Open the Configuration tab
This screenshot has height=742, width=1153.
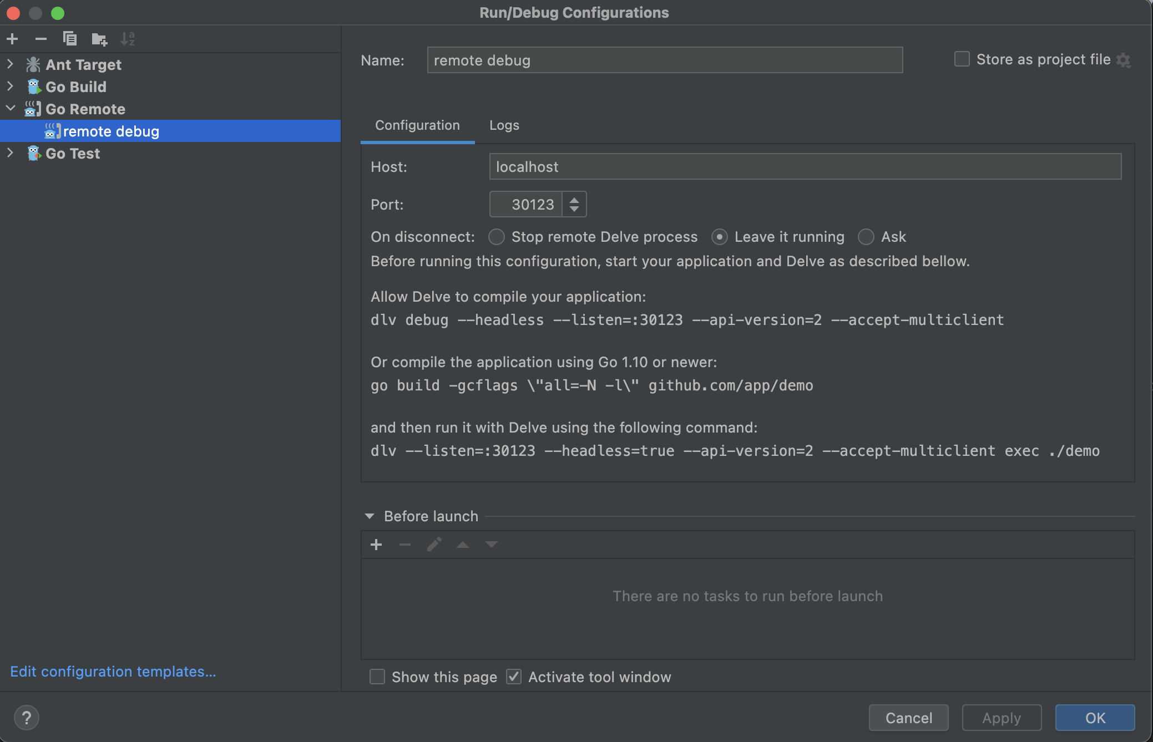tap(417, 125)
